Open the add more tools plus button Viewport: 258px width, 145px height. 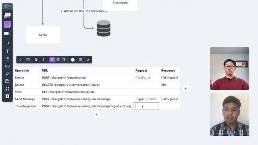tap(7, 96)
